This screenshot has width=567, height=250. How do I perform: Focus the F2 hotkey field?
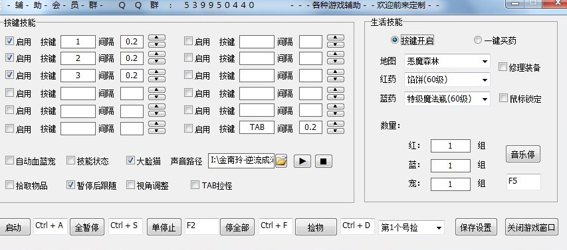pyautogui.click(x=202, y=226)
